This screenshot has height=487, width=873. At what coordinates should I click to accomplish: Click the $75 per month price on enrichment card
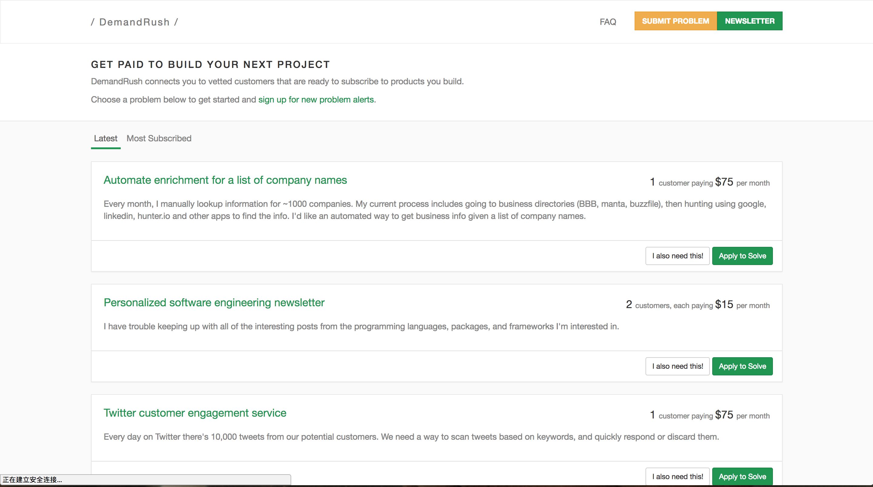point(724,182)
